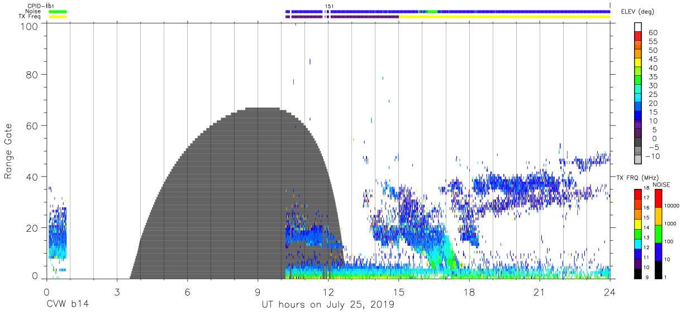Click the purple TX Freq bar between hours 12 and 15
The image size is (686, 316).
pyautogui.click(x=364, y=17)
